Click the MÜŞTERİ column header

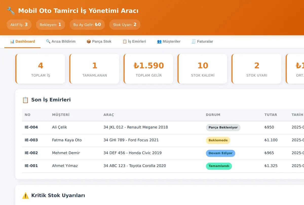(x=61, y=115)
